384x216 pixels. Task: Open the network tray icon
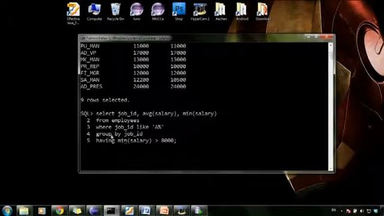coord(369,211)
